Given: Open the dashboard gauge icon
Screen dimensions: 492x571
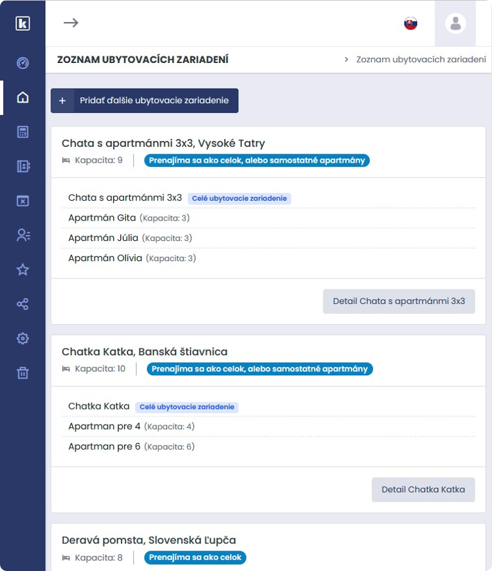Looking at the screenshot, I should pyautogui.click(x=22, y=63).
